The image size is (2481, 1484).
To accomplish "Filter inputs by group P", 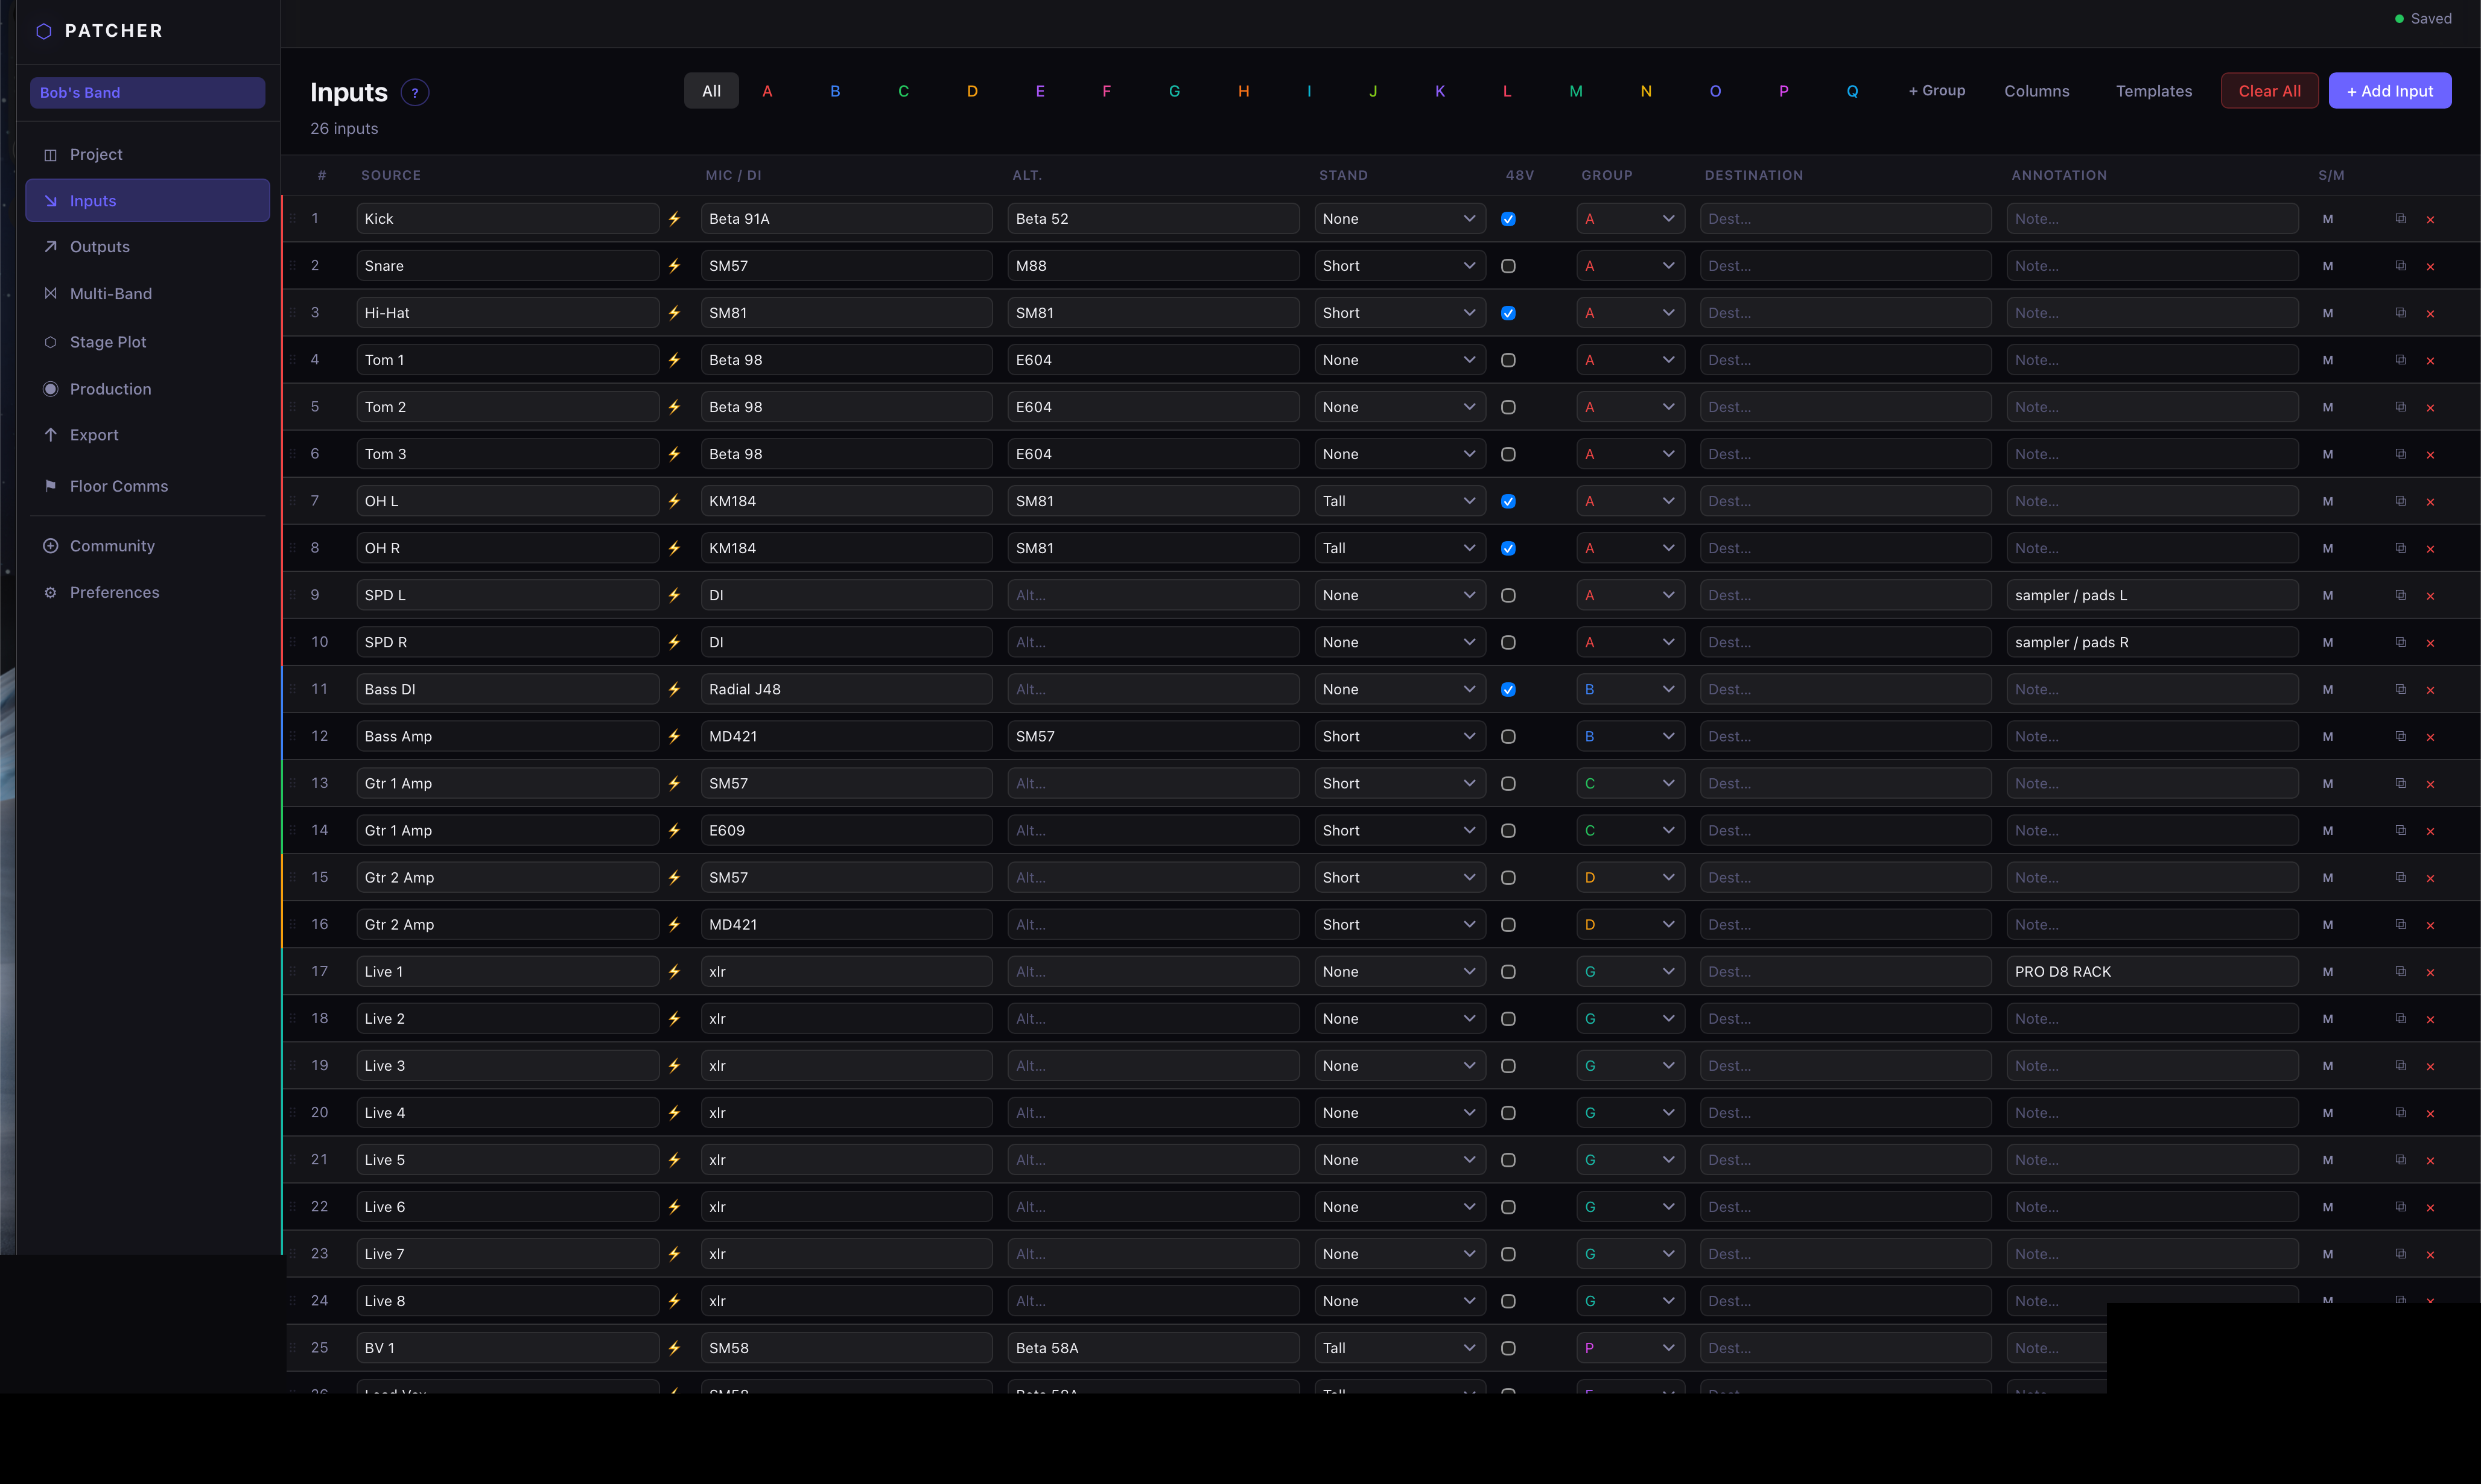I will coord(1783,91).
